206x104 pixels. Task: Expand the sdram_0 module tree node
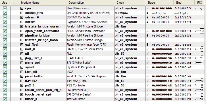pyautogui.click(x=22, y=17)
